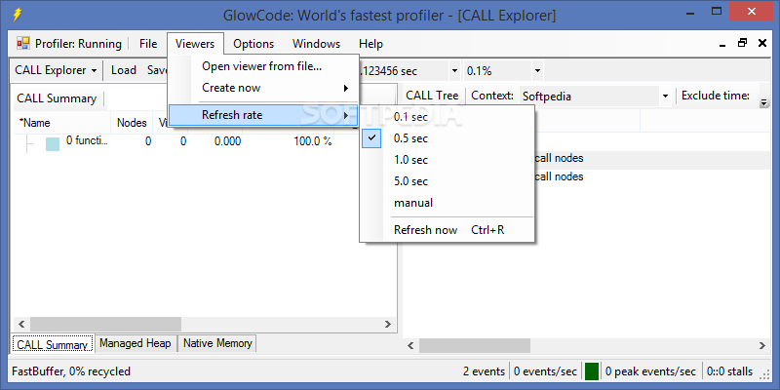Click the teal square beside 0 functions row
Screen dimensions: 780x390
pyautogui.click(x=53, y=144)
